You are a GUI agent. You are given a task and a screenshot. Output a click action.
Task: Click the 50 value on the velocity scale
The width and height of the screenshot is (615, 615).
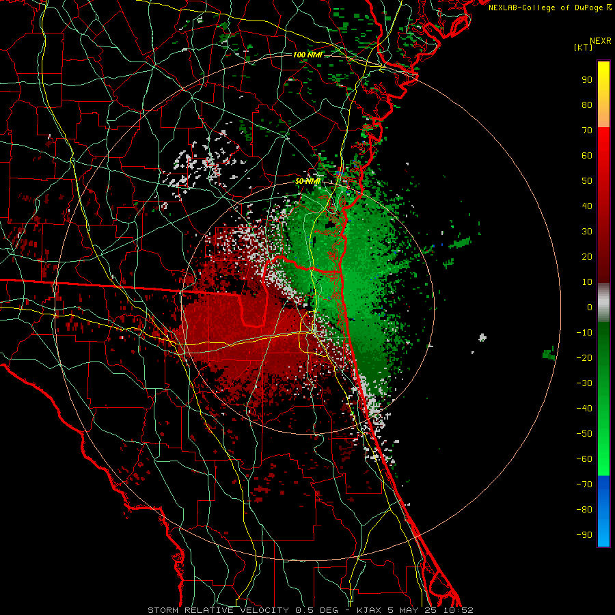click(587, 181)
